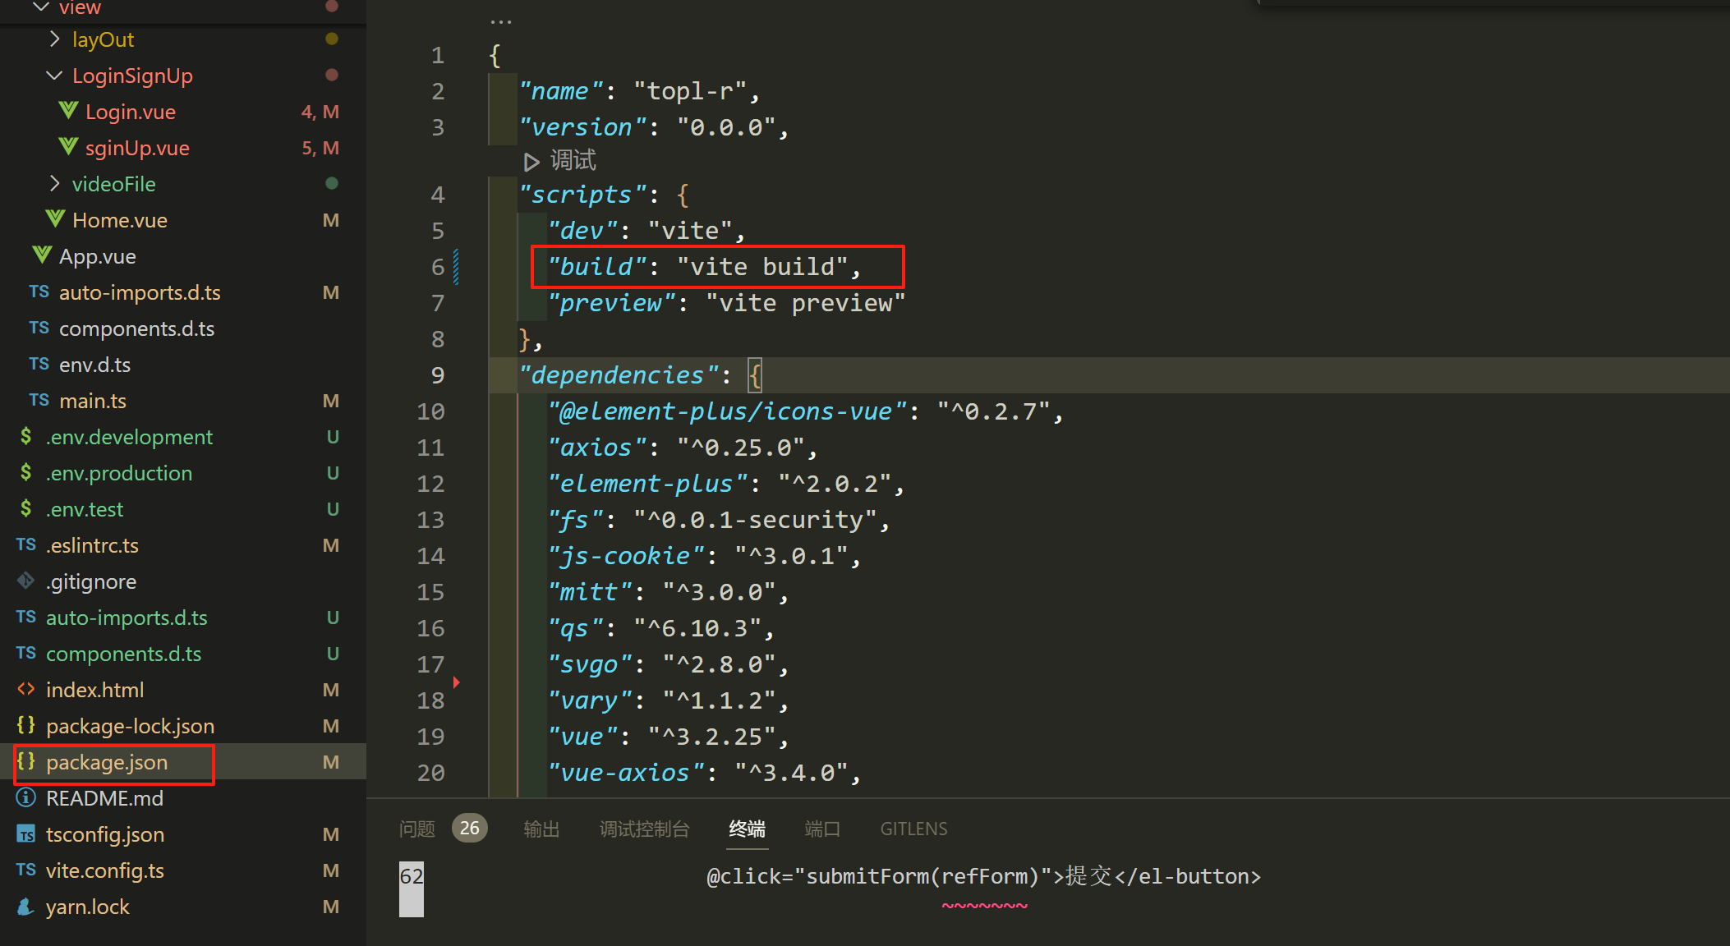Click the .gitignore git icon
The height and width of the screenshot is (946, 1730).
25,581
